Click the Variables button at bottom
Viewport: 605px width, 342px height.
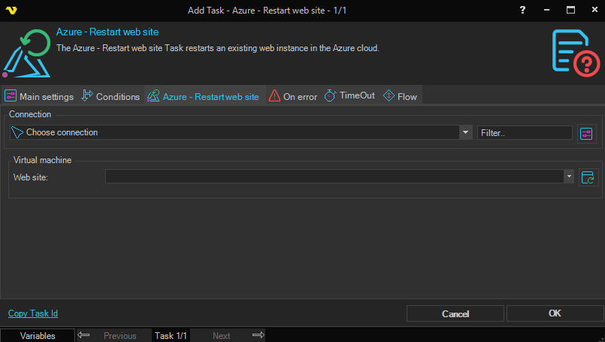(38, 336)
